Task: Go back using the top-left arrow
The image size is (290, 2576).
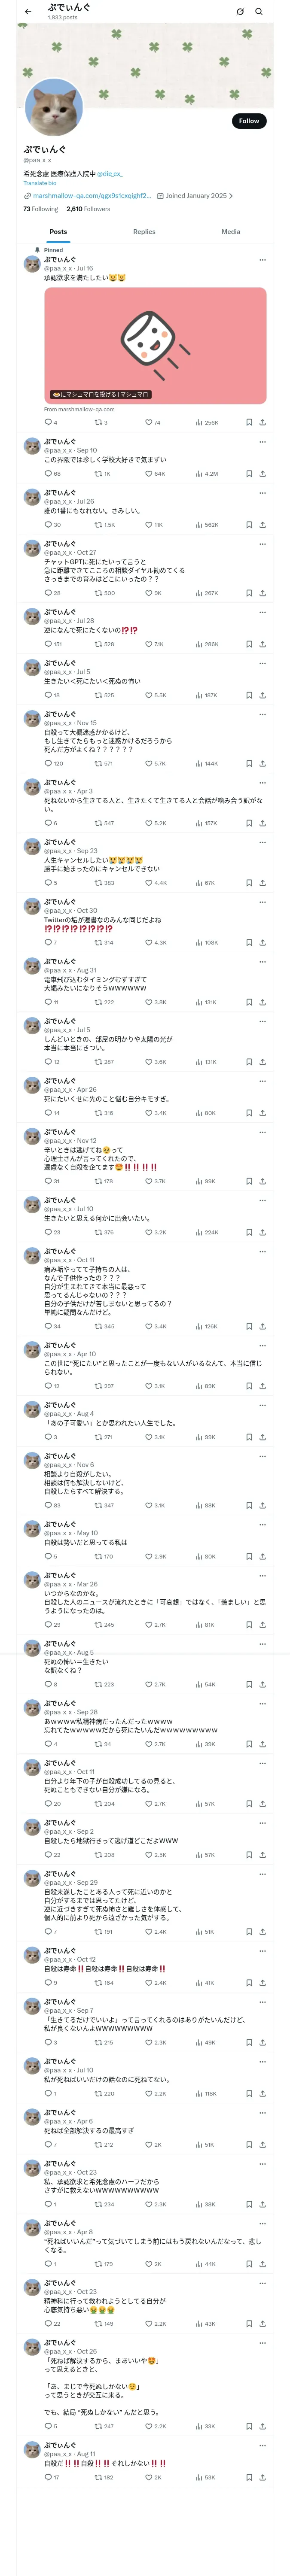Action: (x=28, y=11)
